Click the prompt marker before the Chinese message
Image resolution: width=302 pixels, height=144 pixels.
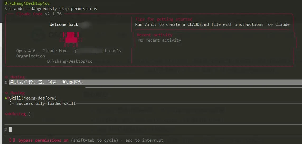click(6, 82)
